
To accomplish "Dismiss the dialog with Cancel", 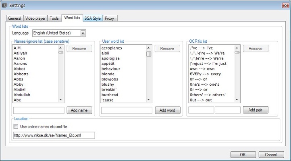I will tap(268, 154).
